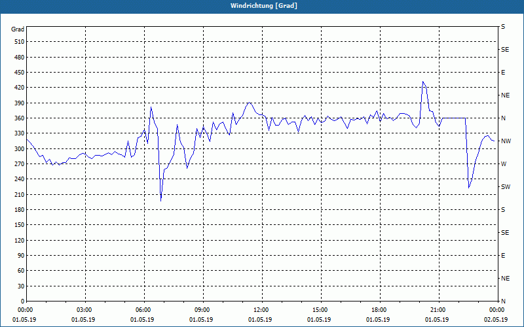Click the NE compass label beside 390 gridline

505,95
